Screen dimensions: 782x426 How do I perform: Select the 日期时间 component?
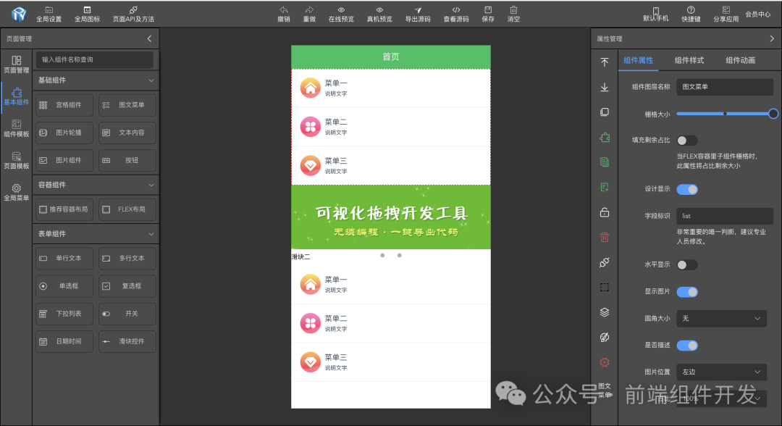point(64,341)
